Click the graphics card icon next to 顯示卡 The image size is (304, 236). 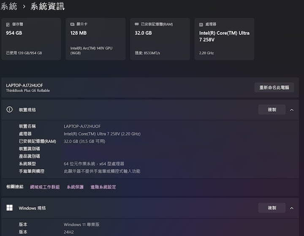[x=72, y=24]
